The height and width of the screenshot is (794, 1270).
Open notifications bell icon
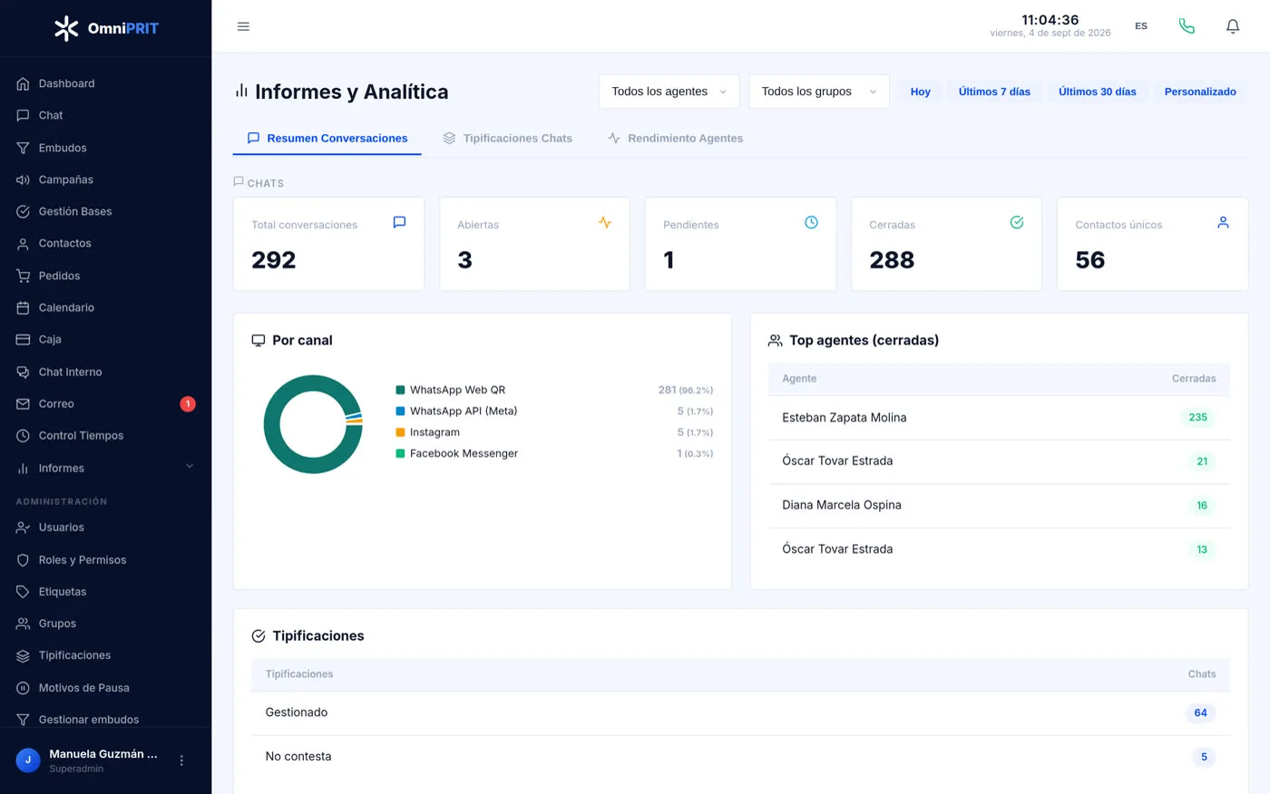click(1233, 26)
